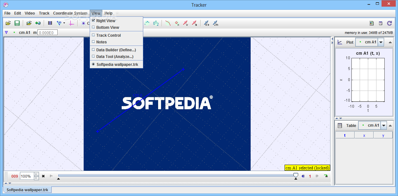Viewport: 398px width, 196px height.
Task: Click the start frame black marker
Action: coord(58,179)
